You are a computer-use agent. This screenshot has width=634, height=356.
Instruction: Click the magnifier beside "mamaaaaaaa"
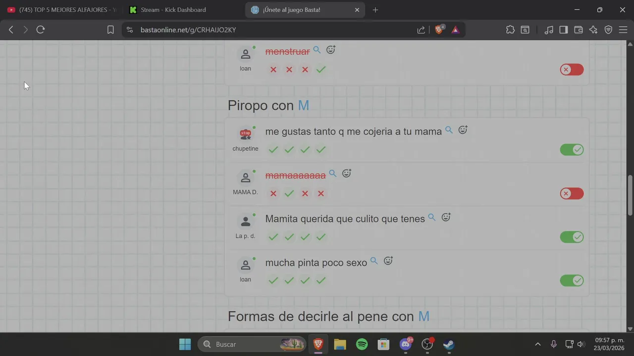[x=333, y=174]
